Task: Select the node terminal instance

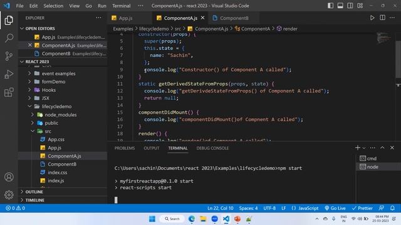Action: [378, 167]
